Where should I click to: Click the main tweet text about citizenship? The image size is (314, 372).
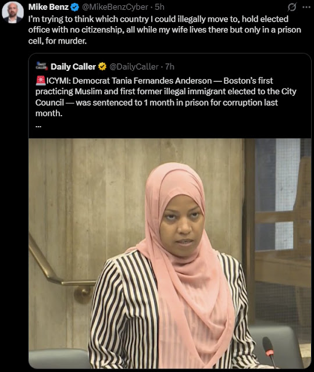pos(165,30)
